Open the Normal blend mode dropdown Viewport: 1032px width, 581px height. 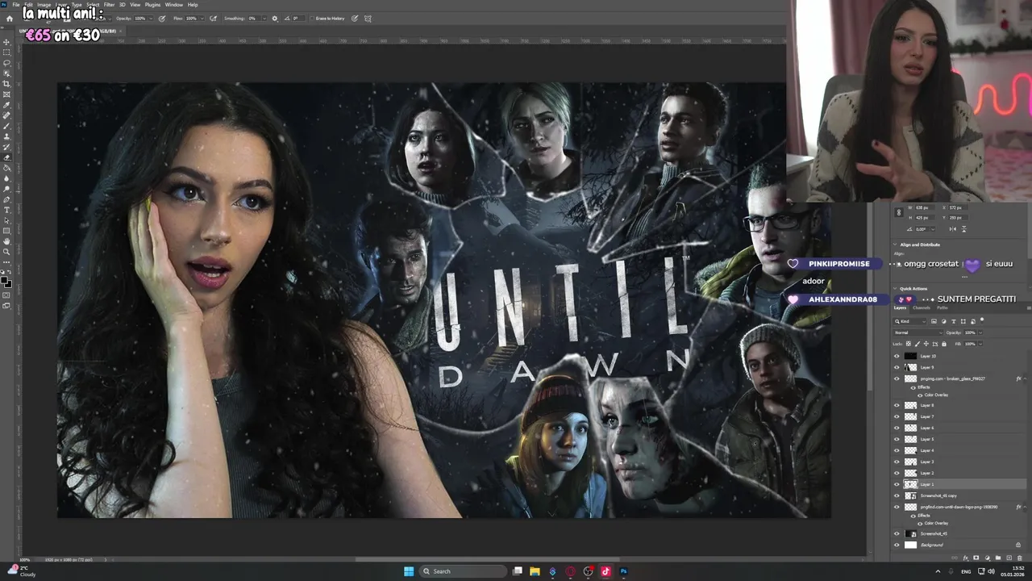coord(918,332)
